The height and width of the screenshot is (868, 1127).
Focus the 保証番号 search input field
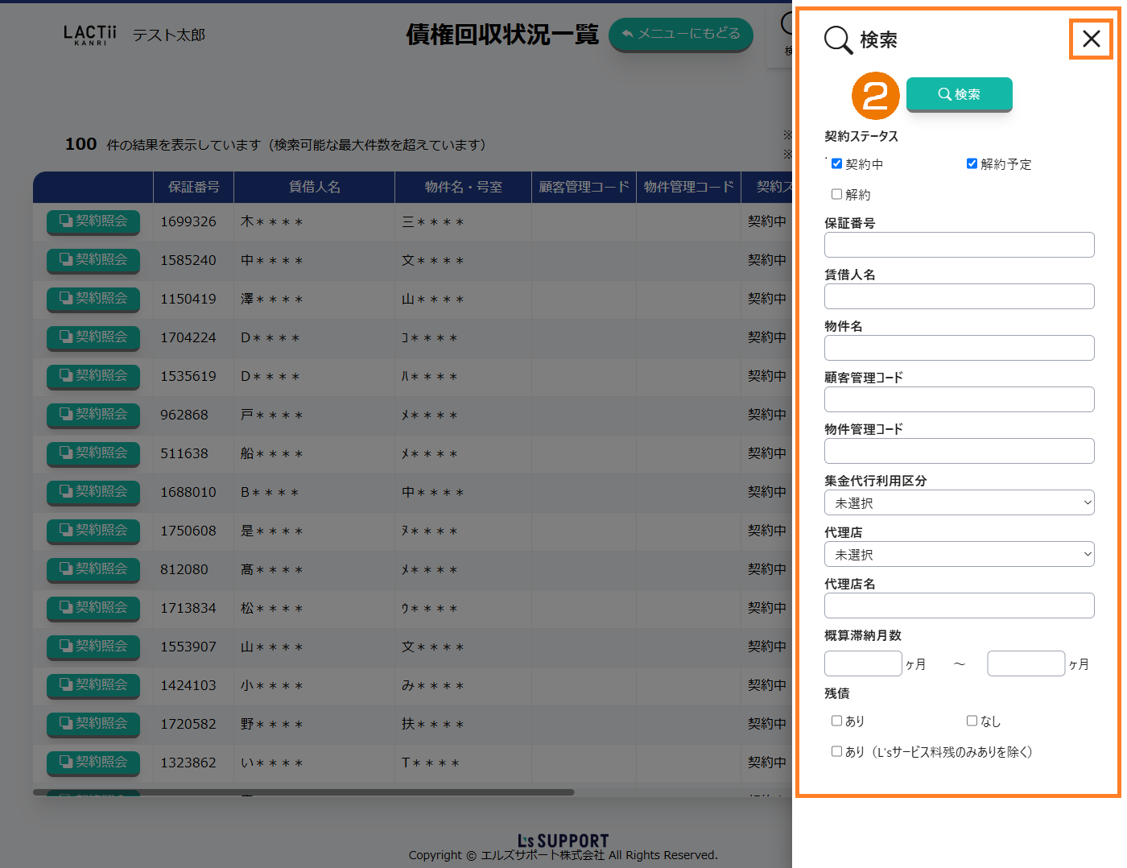click(959, 245)
